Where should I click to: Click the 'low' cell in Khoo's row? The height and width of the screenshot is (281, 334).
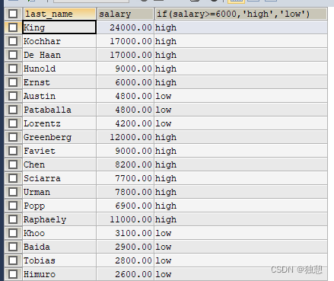pos(240,233)
